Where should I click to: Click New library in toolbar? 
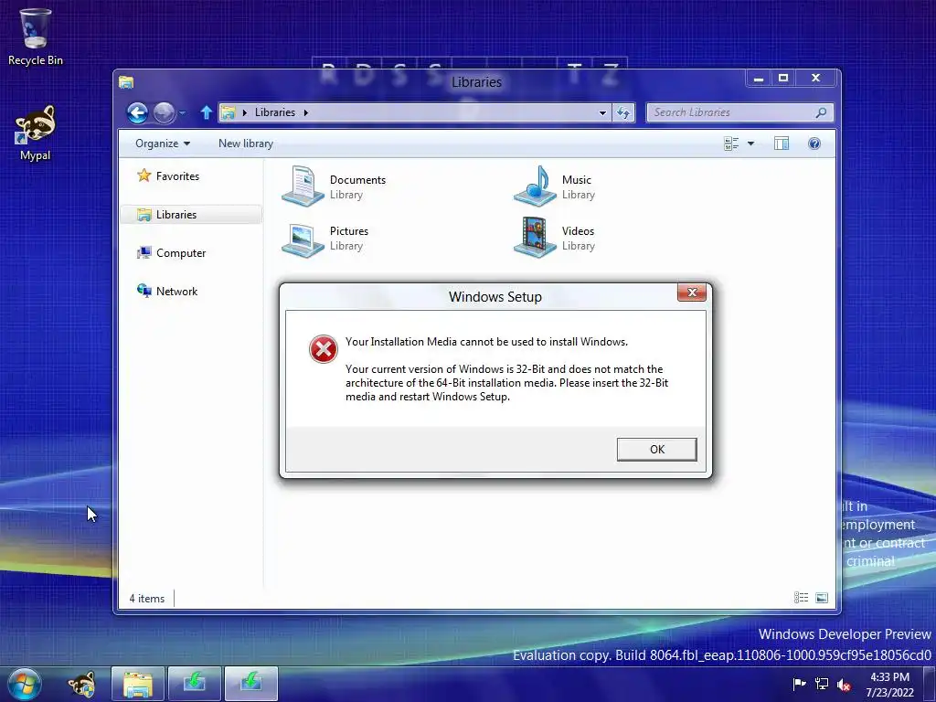pyautogui.click(x=245, y=144)
